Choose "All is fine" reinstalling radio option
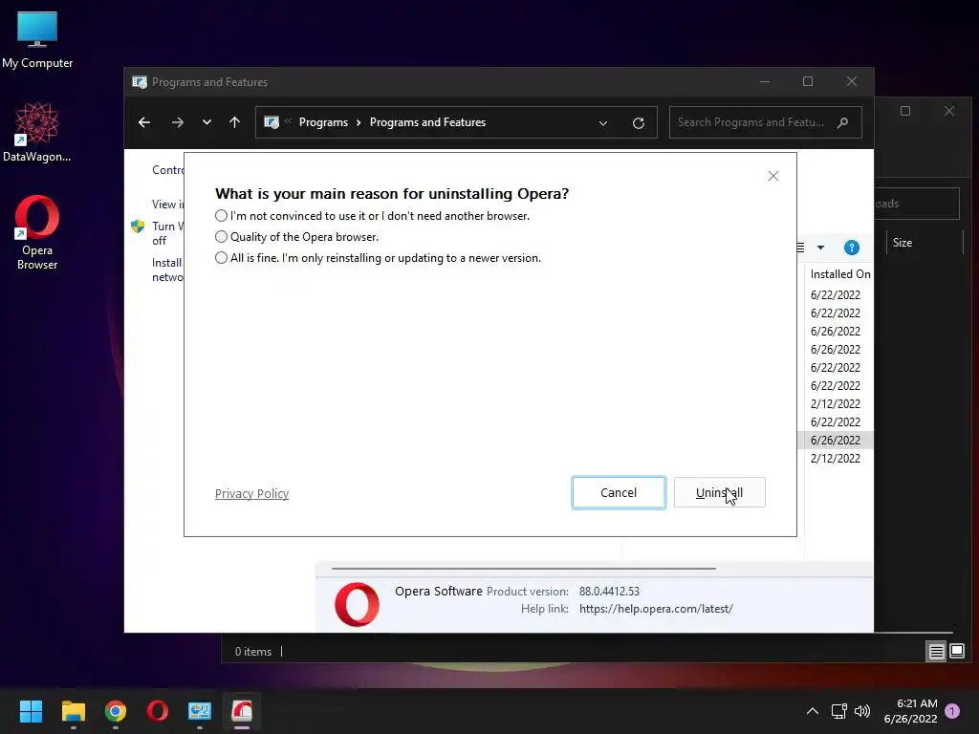 tap(221, 258)
